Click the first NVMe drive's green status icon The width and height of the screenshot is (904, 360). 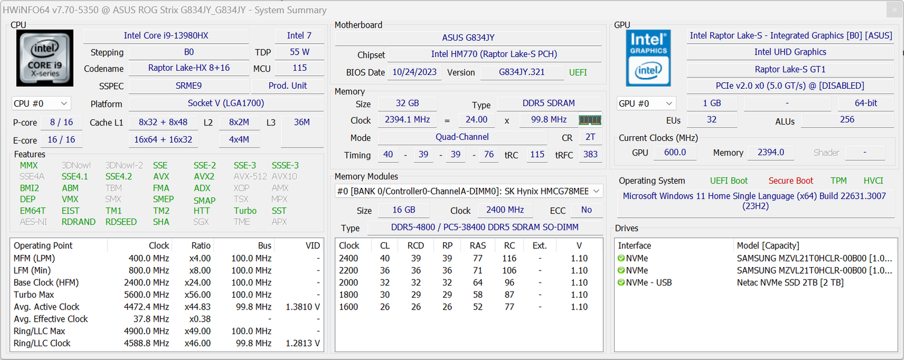pyautogui.click(x=621, y=259)
